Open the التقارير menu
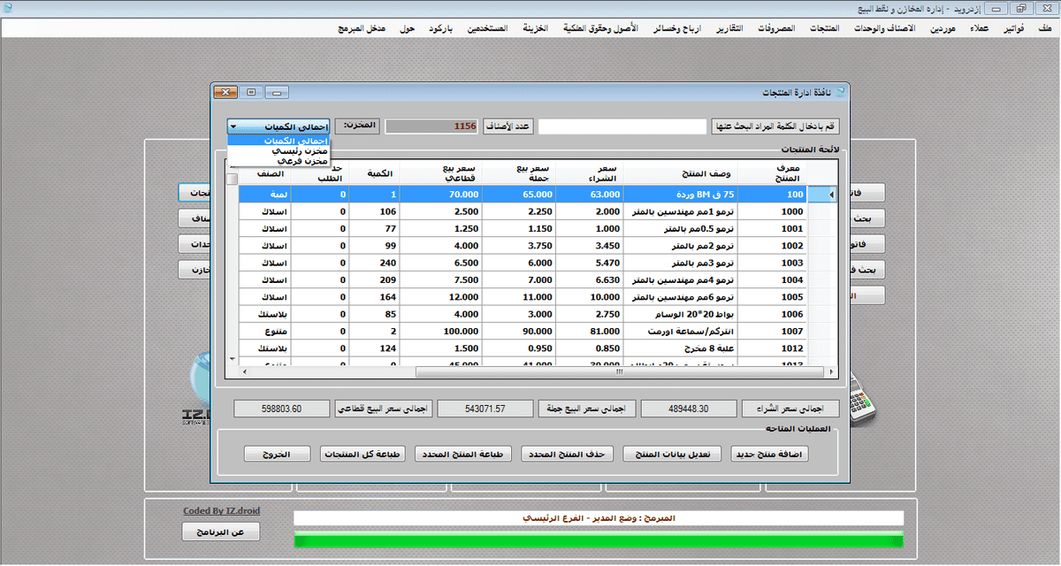 coord(728,28)
